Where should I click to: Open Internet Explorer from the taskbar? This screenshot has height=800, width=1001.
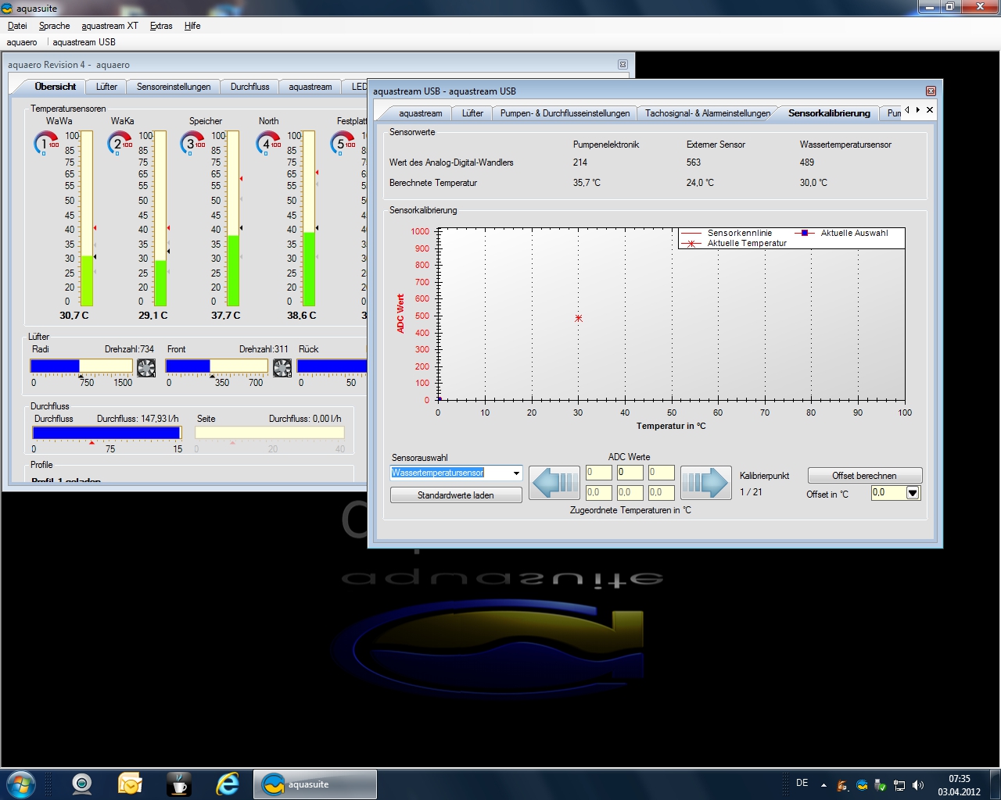point(228,784)
